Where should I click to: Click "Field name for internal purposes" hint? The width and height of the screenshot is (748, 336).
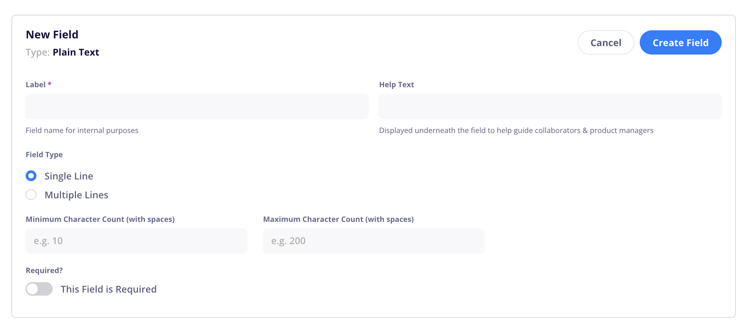[82, 130]
